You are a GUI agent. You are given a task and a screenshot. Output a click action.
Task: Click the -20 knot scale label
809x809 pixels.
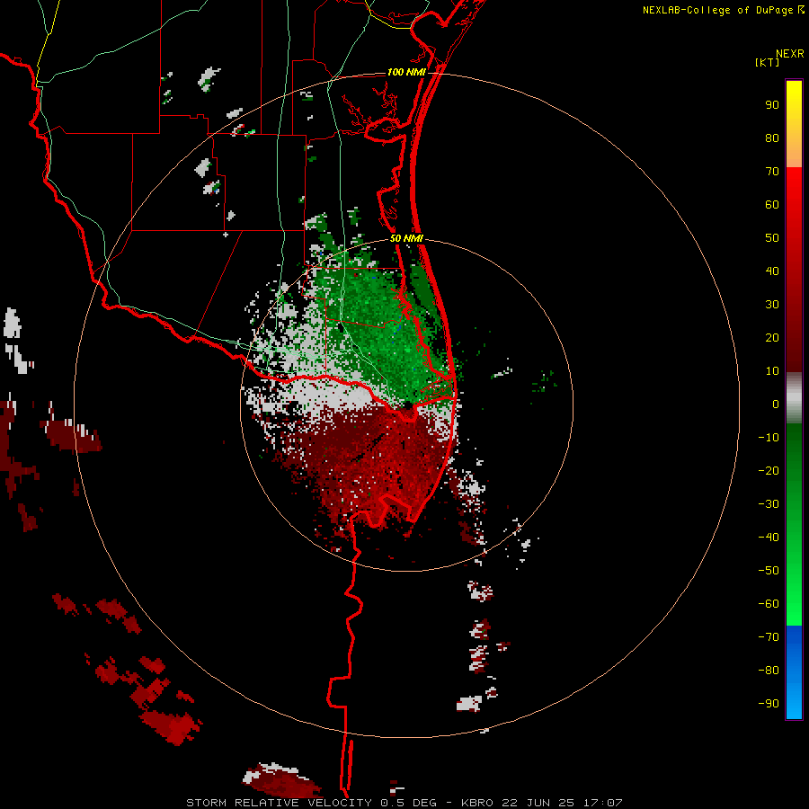[x=769, y=470]
